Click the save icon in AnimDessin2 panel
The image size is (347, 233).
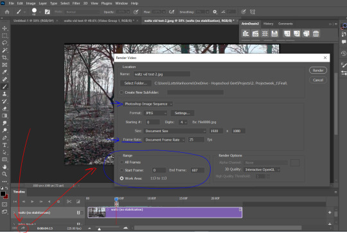click(274, 33)
